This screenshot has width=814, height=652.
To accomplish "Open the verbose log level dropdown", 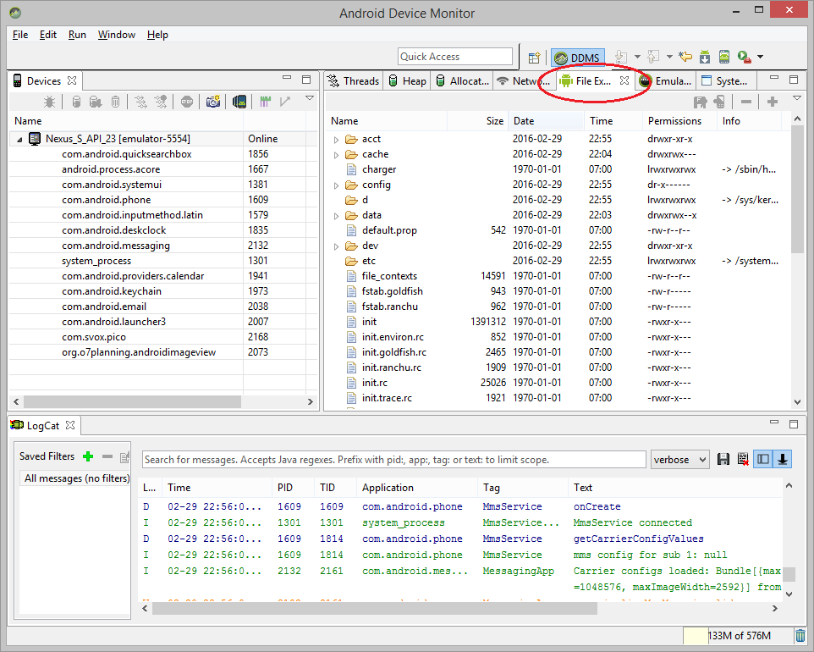I will point(679,460).
